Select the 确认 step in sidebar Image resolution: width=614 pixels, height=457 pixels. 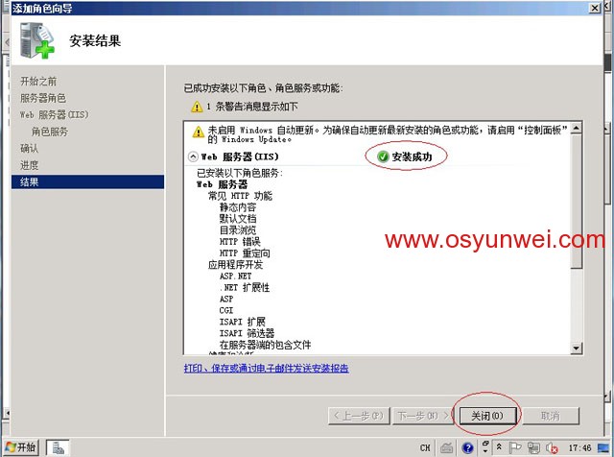click(x=30, y=149)
